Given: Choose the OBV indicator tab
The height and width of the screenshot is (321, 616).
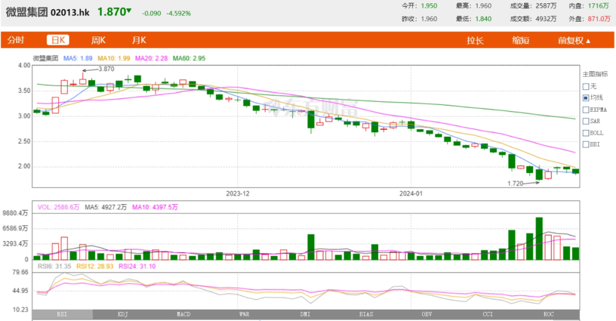Looking at the screenshot, I should tap(427, 314).
